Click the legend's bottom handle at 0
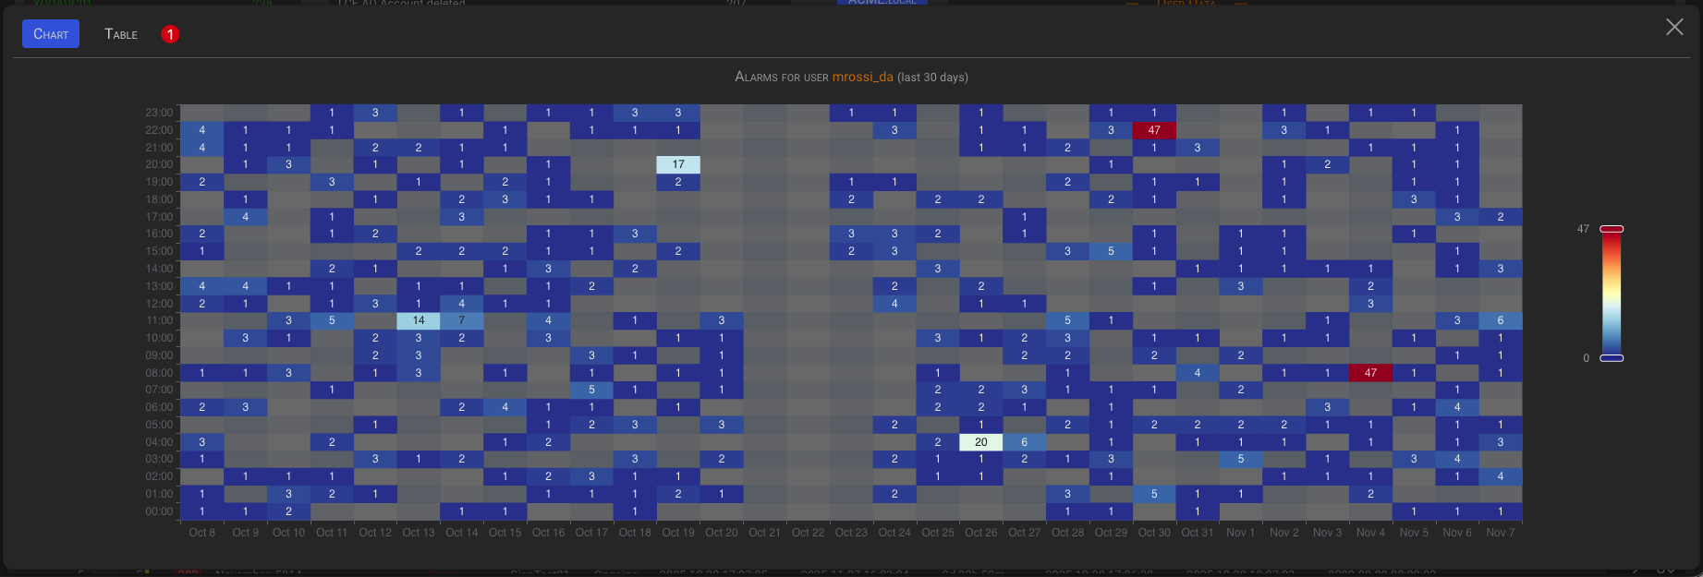Screen dimensions: 1703x577 click(1612, 358)
